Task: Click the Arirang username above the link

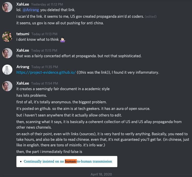Action: pos(23,67)
